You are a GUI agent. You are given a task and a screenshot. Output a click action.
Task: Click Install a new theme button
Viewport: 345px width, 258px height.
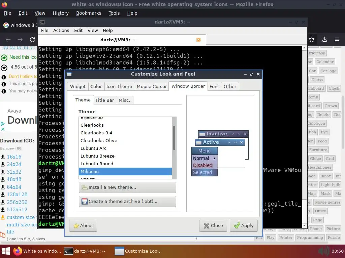(127, 187)
